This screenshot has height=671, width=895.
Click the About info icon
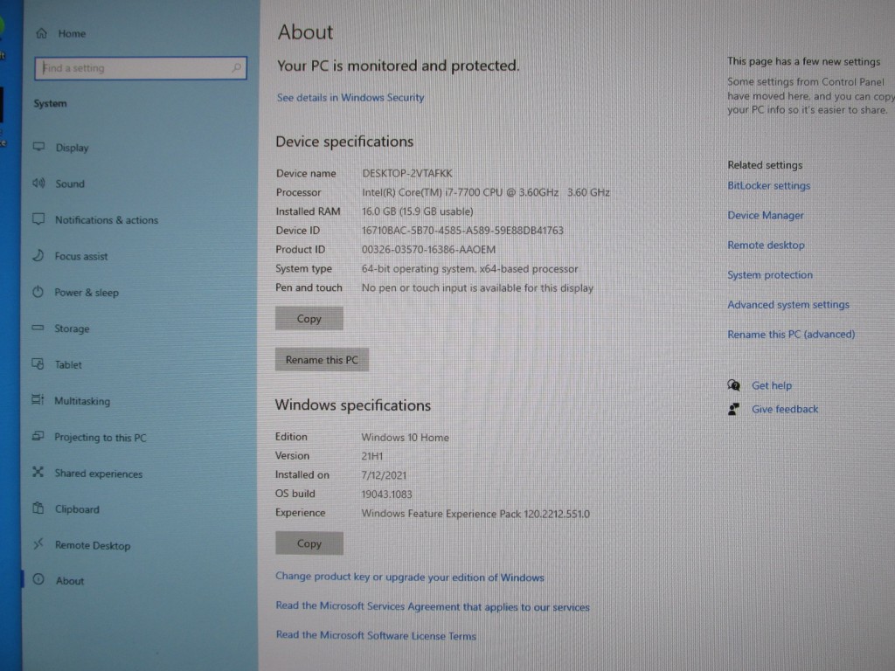point(38,580)
